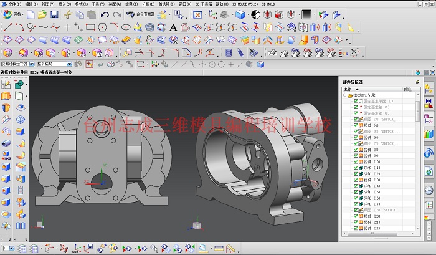Select the Rectangle curve tool
Screen dimensions: 436x255
tap(90, 27)
